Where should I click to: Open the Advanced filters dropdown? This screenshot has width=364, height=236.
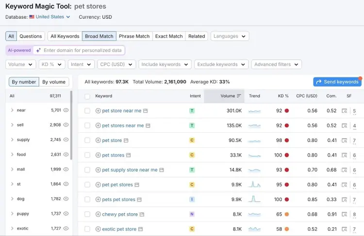click(277, 64)
